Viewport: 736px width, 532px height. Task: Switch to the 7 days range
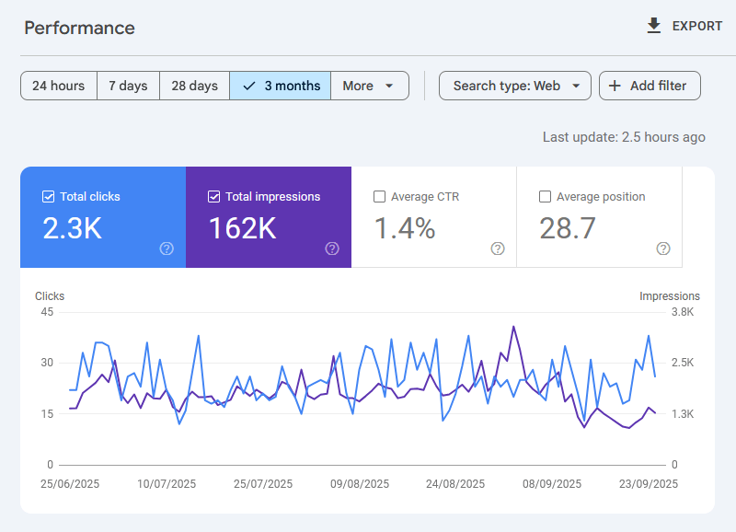coord(128,86)
